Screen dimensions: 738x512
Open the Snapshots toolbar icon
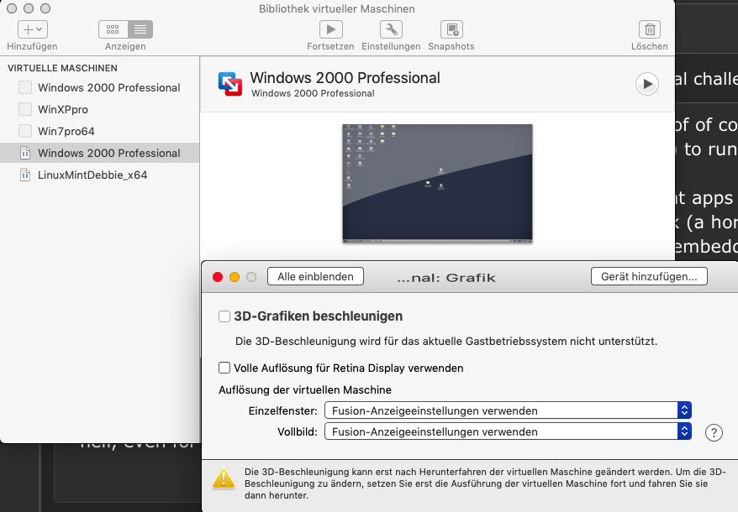tap(451, 29)
